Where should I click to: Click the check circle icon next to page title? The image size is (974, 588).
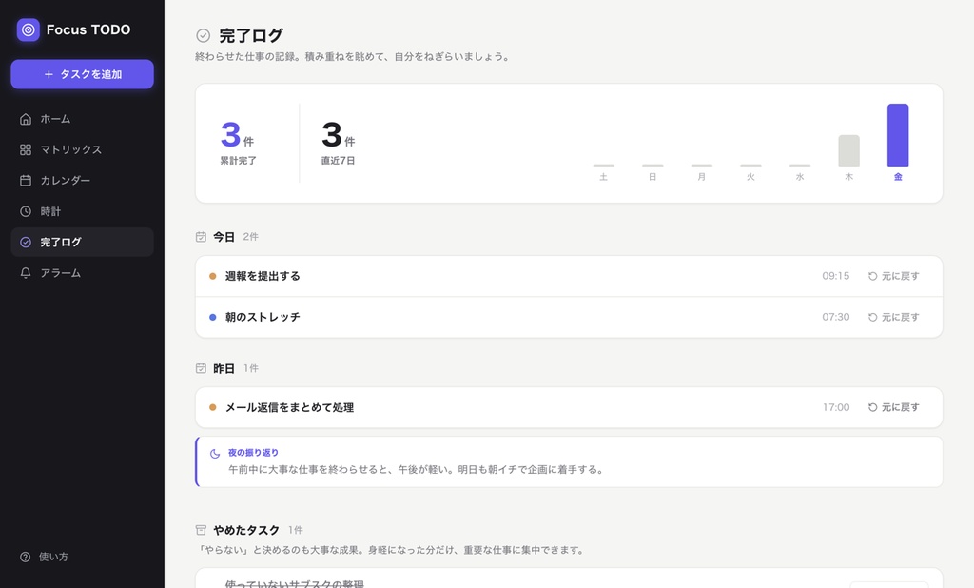[x=204, y=35]
